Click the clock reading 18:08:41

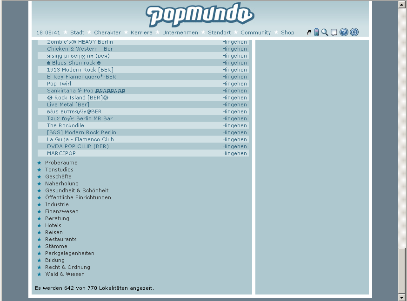tap(48, 33)
